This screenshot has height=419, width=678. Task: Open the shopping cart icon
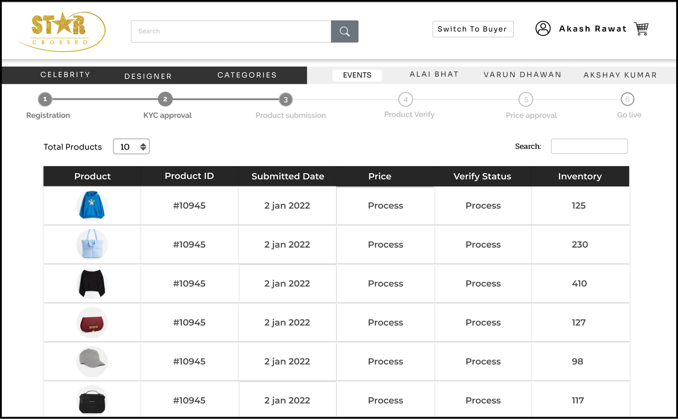point(641,29)
